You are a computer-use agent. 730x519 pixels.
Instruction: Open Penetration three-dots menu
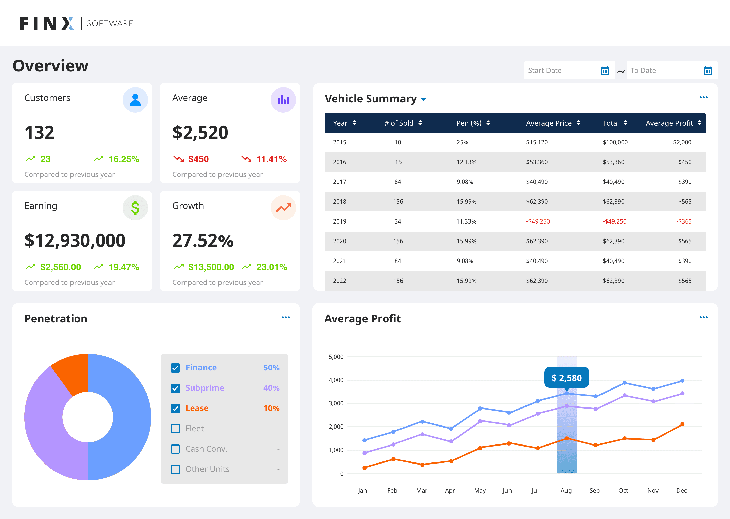coord(286,317)
